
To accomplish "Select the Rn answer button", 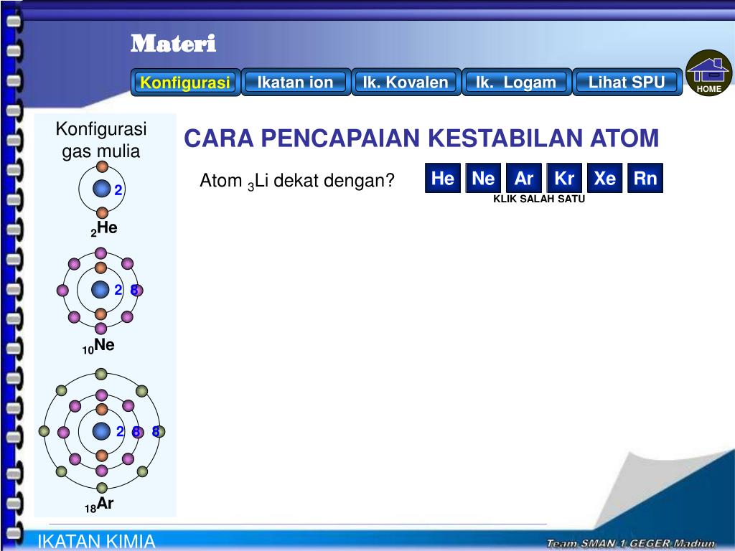I will click(645, 178).
